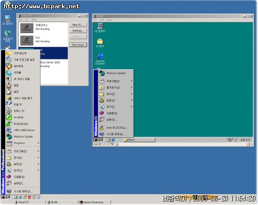Expand Documents (D) submenu in 2000 start menu
Image resolution: width=258 pixels, height=205 pixels.
pos(23,157)
